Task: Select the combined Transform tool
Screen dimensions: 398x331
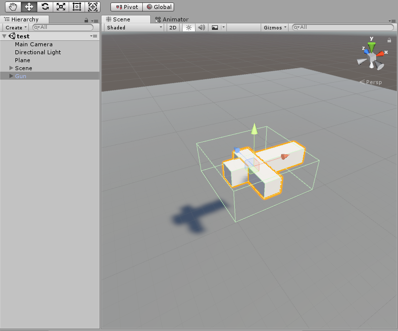Action: 93,7
